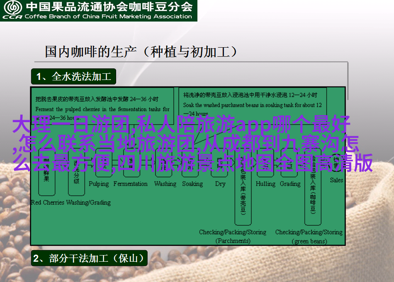The width and height of the screenshot is (394, 282).
Task: Click the '2、部分干法加工（保山）' section label
Action: tap(89, 258)
